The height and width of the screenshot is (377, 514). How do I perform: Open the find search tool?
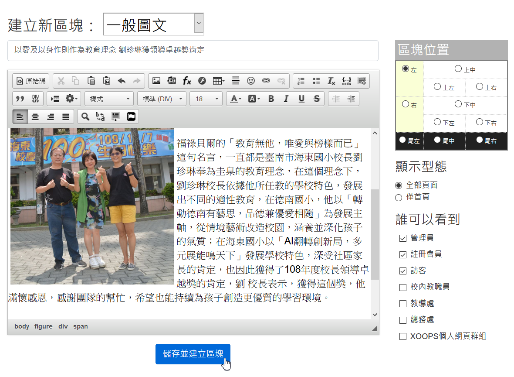[x=85, y=117]
